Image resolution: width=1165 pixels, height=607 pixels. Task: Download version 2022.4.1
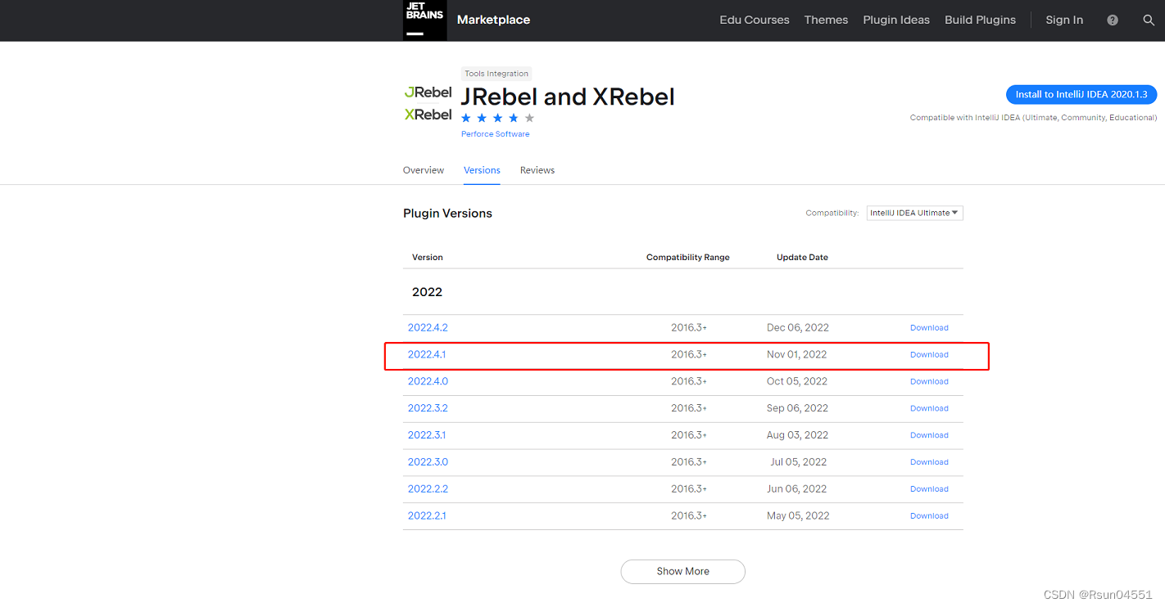(x=929, y=355)
